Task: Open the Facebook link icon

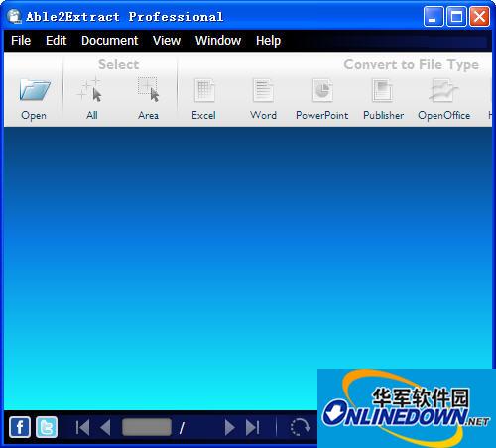Action: coord(20,427)
